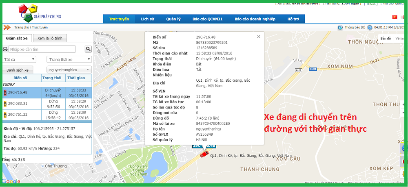Open the Hỗ trợ menu
This screenshot has height=187, width=408.
tap(293, 19)
